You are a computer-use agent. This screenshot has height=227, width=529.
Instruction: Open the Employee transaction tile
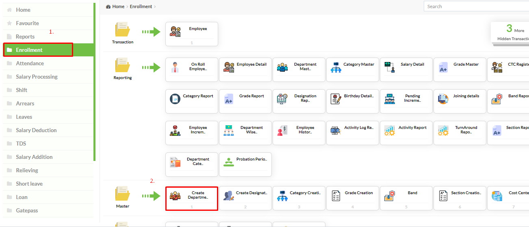coord(192,34)
